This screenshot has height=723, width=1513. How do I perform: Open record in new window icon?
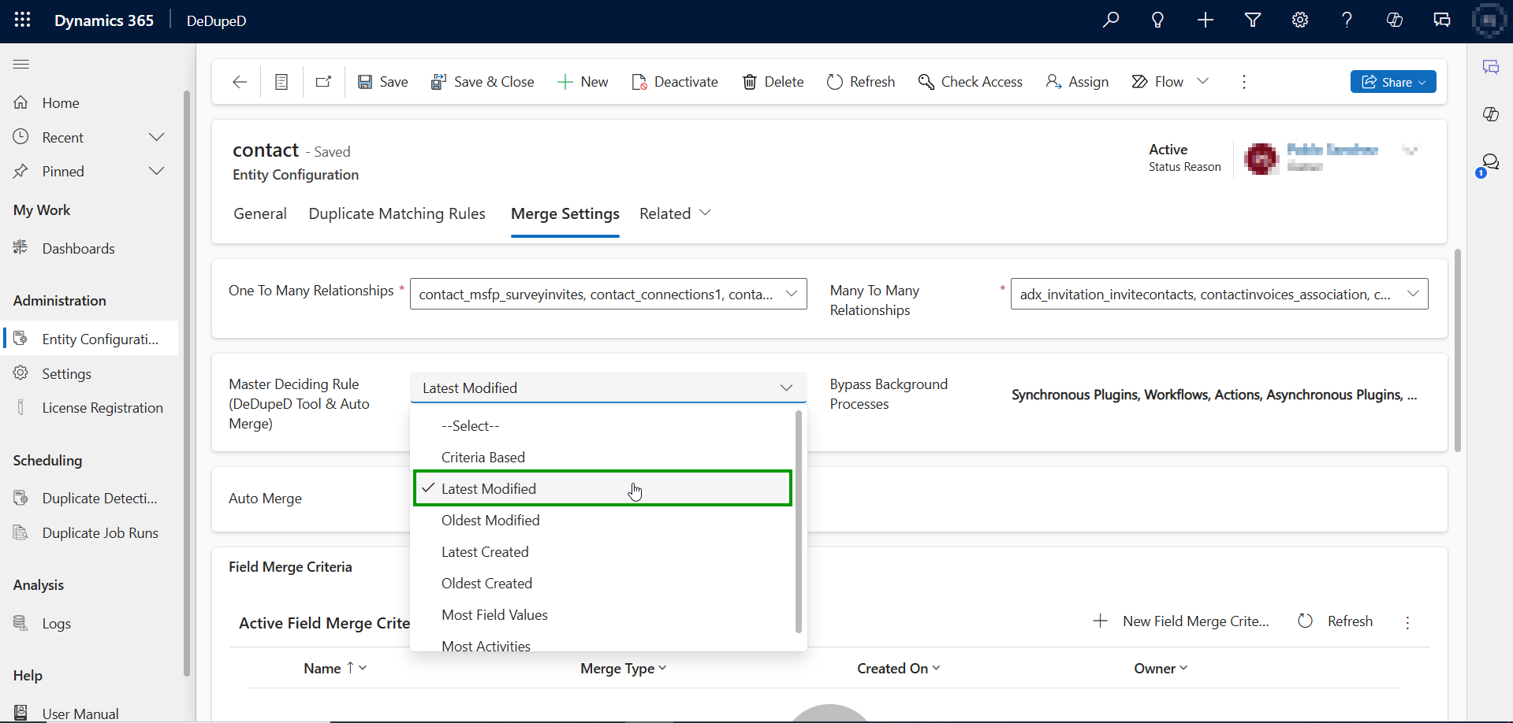click(323, 82)
